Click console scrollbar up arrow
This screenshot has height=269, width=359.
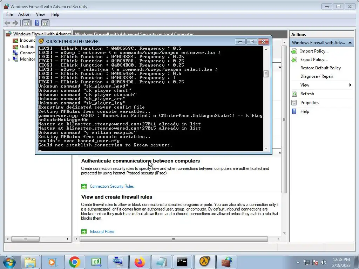[x=266, y=49]
